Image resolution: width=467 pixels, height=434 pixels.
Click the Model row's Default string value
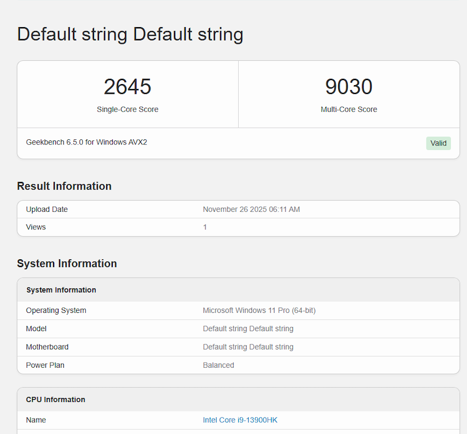[x=248, y=329]
